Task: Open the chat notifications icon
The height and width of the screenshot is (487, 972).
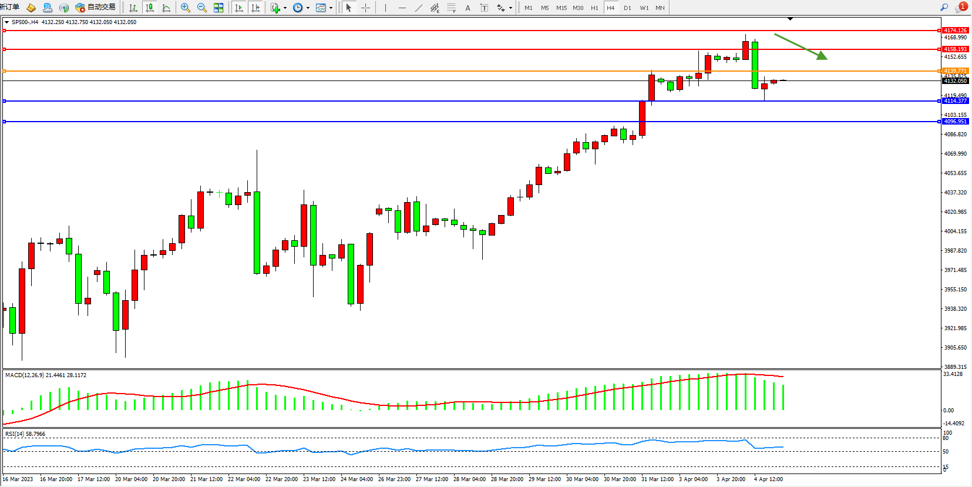Action: pos(961,8)
